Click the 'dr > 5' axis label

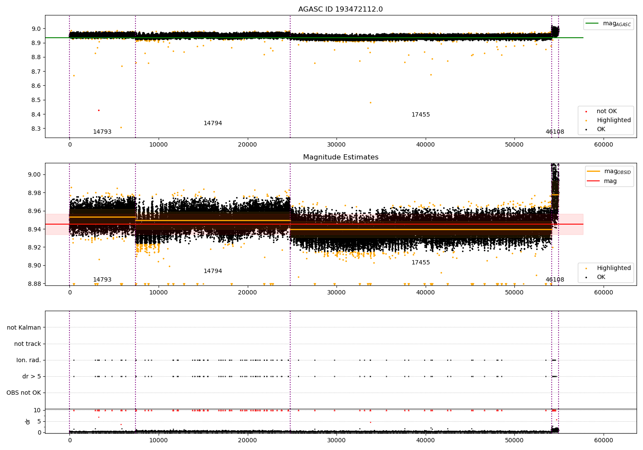[32, 377]
